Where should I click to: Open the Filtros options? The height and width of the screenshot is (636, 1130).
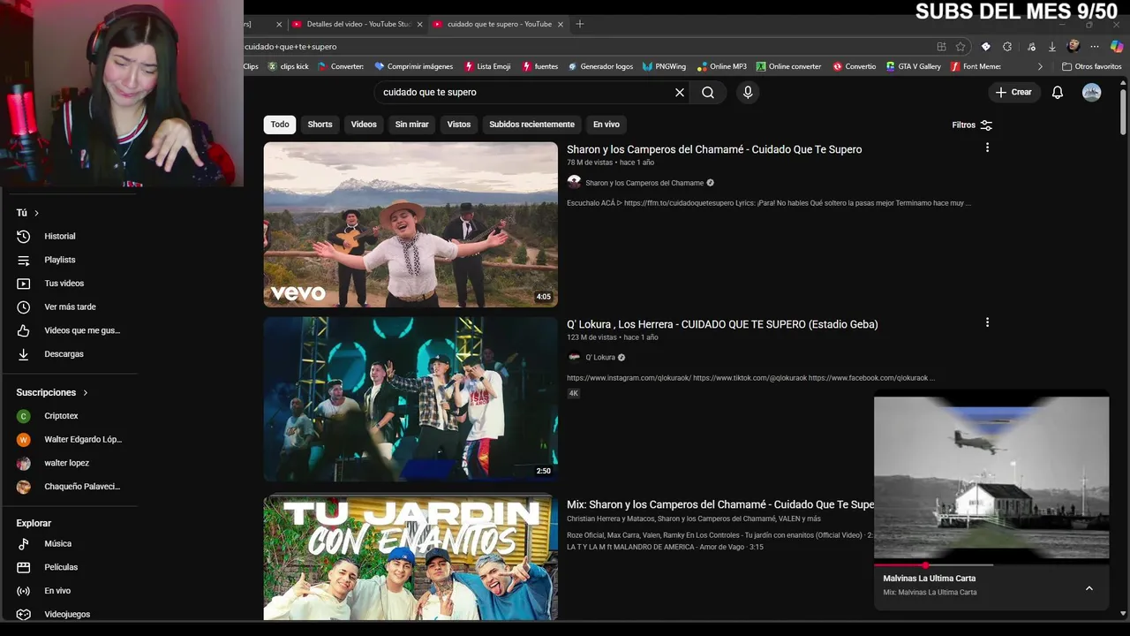coord(972,125)
